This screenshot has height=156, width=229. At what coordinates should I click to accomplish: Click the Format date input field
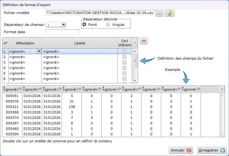click(x=62, y=32)
